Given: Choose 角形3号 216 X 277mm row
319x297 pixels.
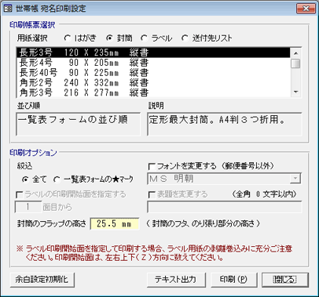Looking at the screenshot, I should 153,92.
